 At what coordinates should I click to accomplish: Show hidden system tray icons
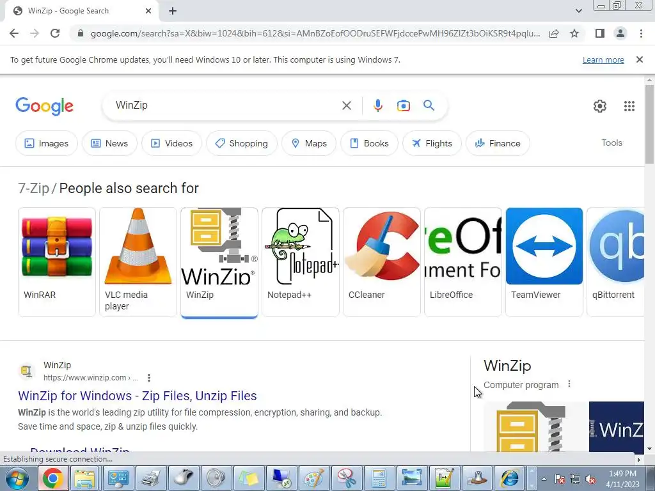click(544, 479)
